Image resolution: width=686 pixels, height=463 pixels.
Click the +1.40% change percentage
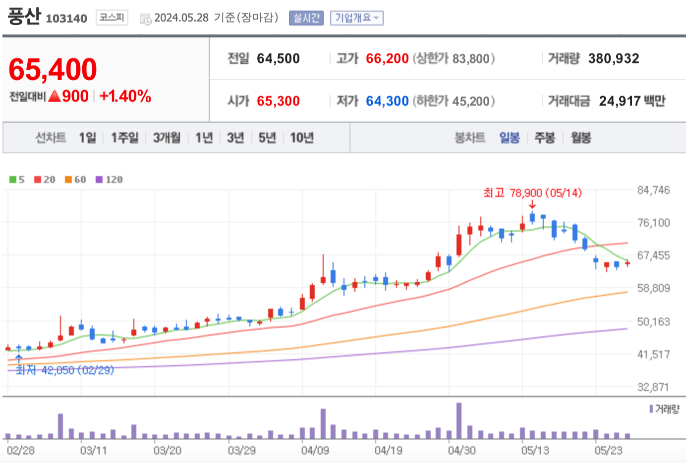(x=125, y=96)
